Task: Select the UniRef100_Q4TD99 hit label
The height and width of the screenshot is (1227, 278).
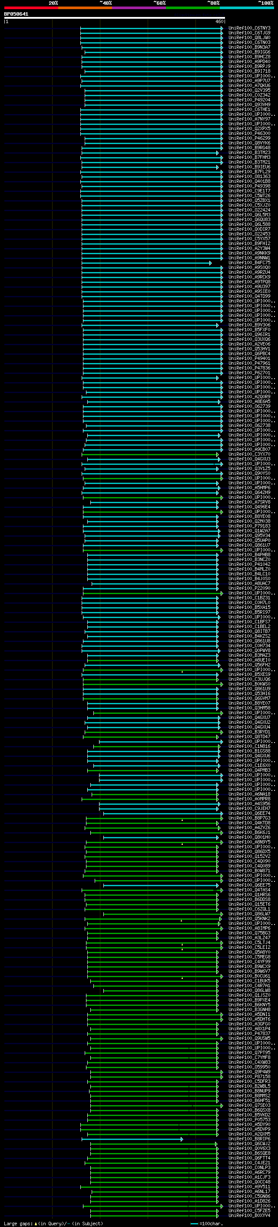Action: point(249,296)
